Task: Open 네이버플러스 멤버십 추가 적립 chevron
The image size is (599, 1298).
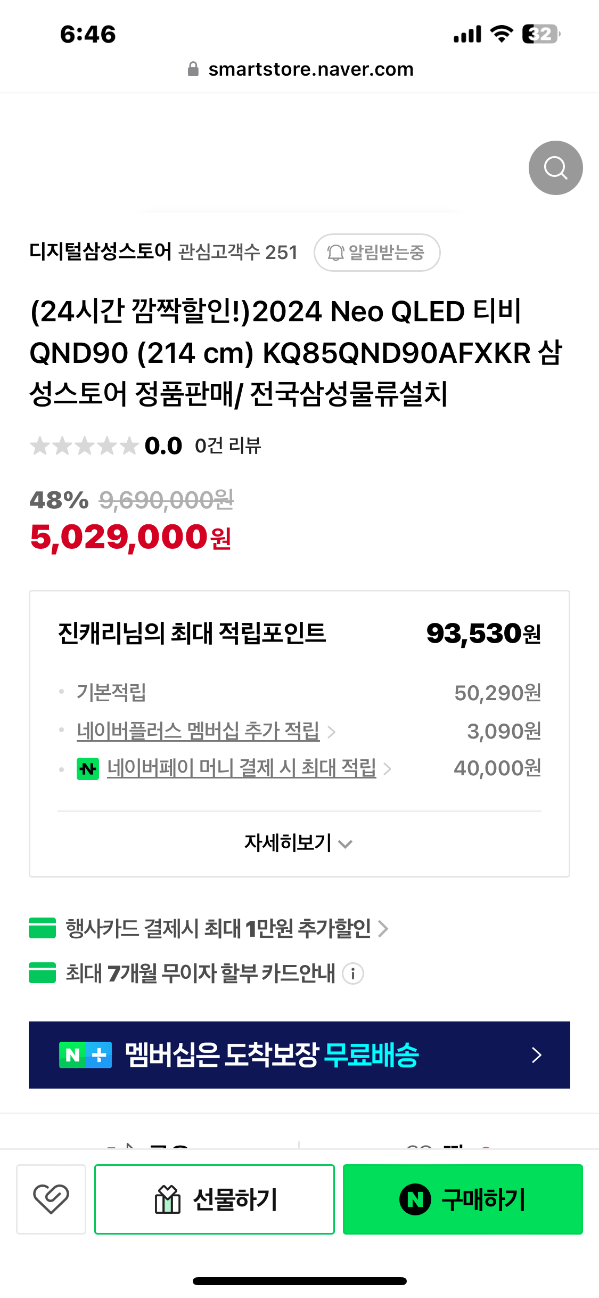Action: (x=332, y=732)
